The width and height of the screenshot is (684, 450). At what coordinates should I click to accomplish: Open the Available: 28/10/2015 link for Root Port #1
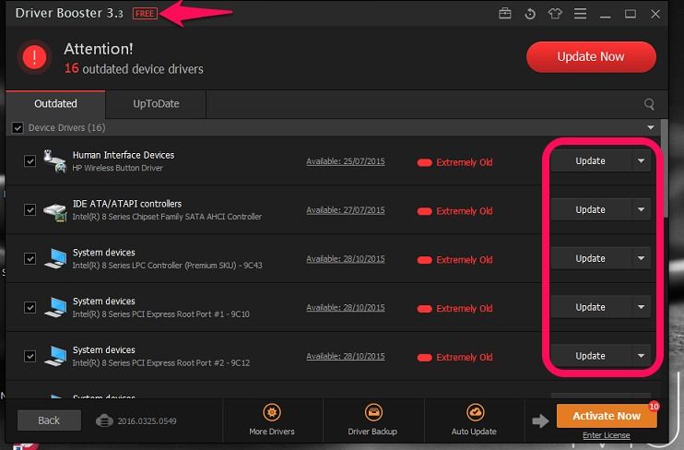coord(346,308)
